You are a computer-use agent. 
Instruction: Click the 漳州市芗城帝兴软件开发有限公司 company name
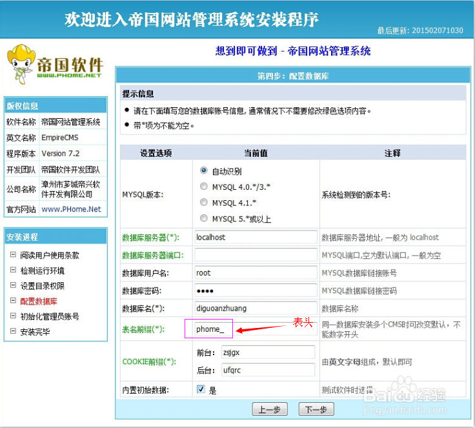point(70,189)
